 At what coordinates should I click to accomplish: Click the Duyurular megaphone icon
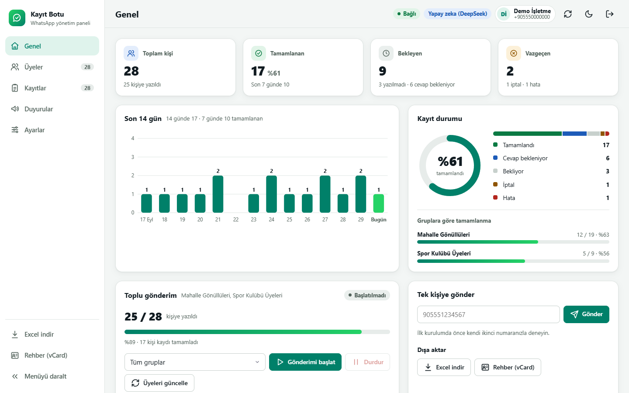click(x=15, y=109)
